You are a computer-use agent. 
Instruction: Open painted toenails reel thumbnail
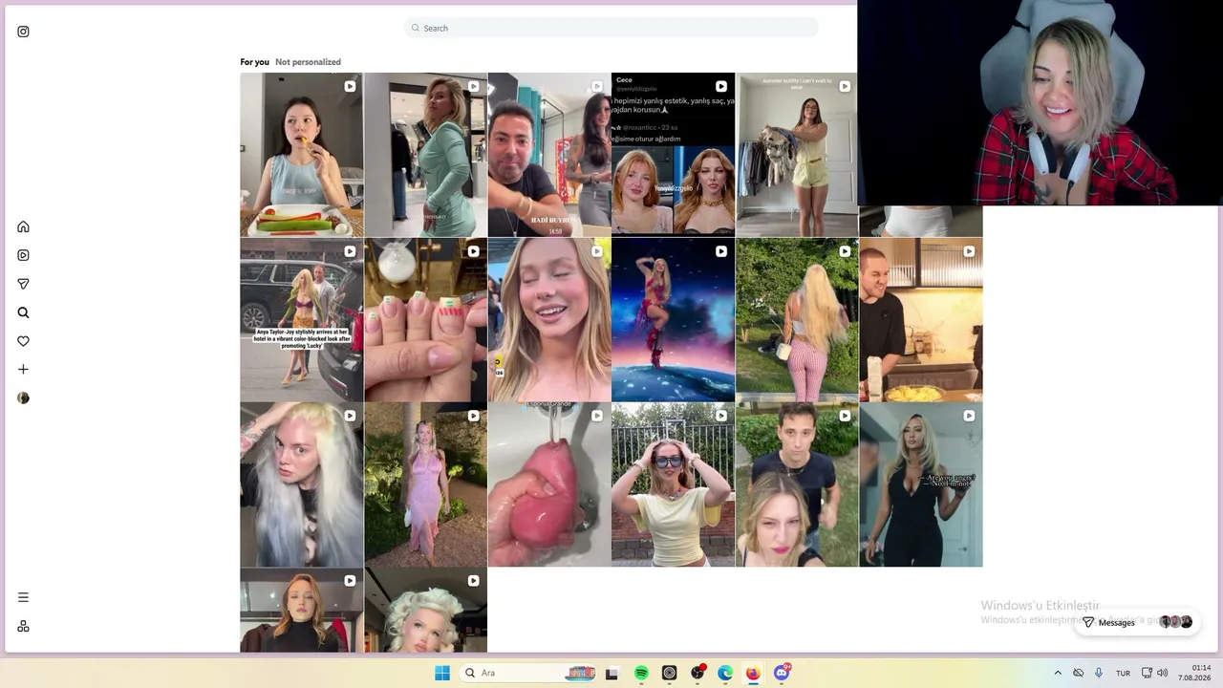coord(425,319)
